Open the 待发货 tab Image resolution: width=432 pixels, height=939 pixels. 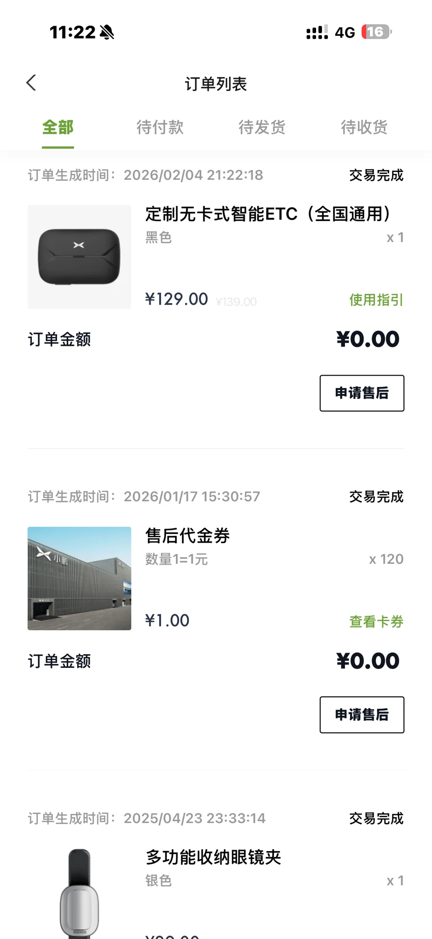[262, 128]
